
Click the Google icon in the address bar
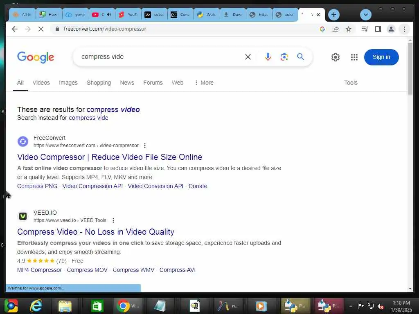point(322,29)
